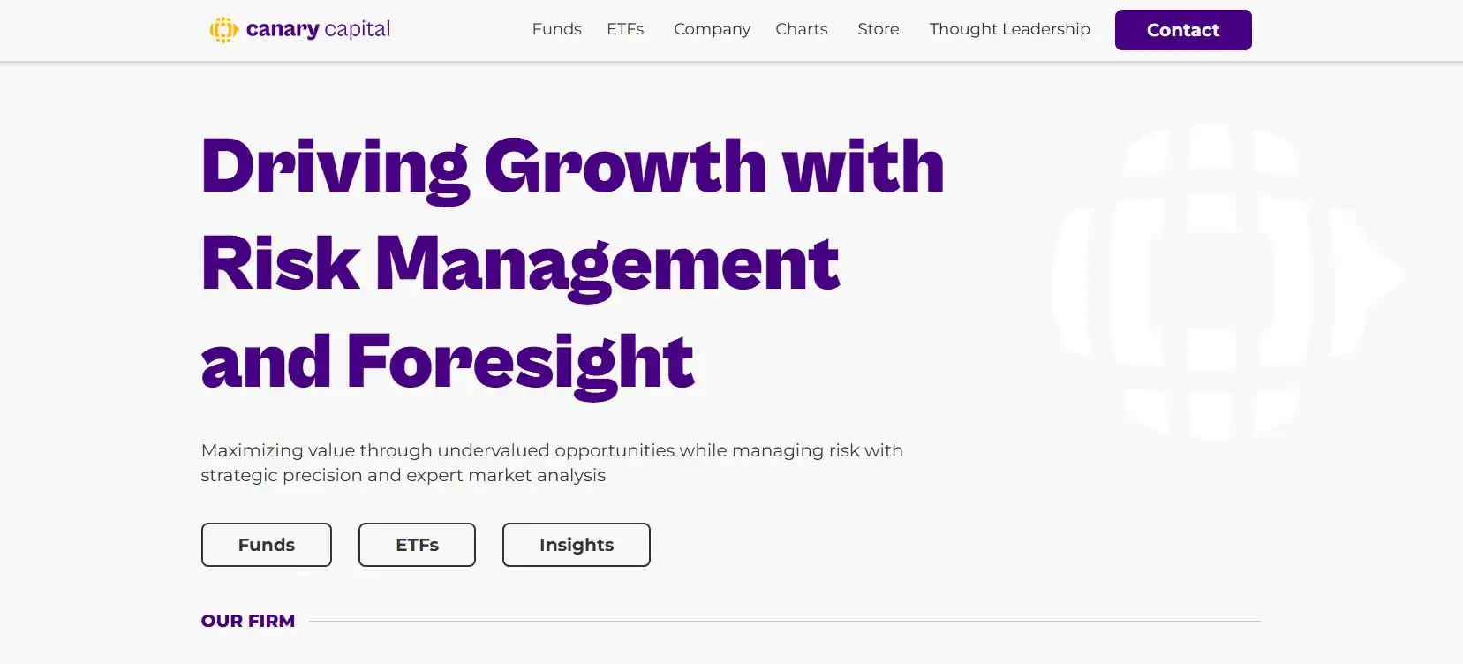Click the canary capital wordmark text
The image size is (1463, 664).
[x=318, y=29]
